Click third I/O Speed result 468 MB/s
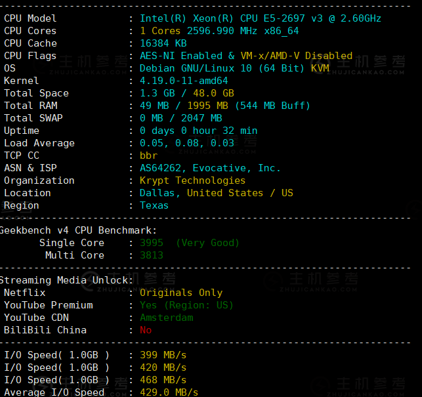The image size is (422, 397). [163, 380]
